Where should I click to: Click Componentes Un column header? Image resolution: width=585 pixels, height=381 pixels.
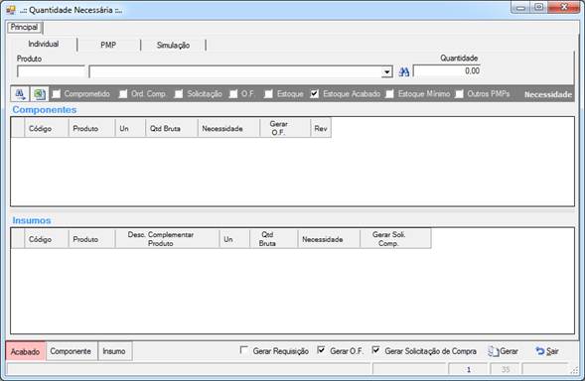point(130,128)
